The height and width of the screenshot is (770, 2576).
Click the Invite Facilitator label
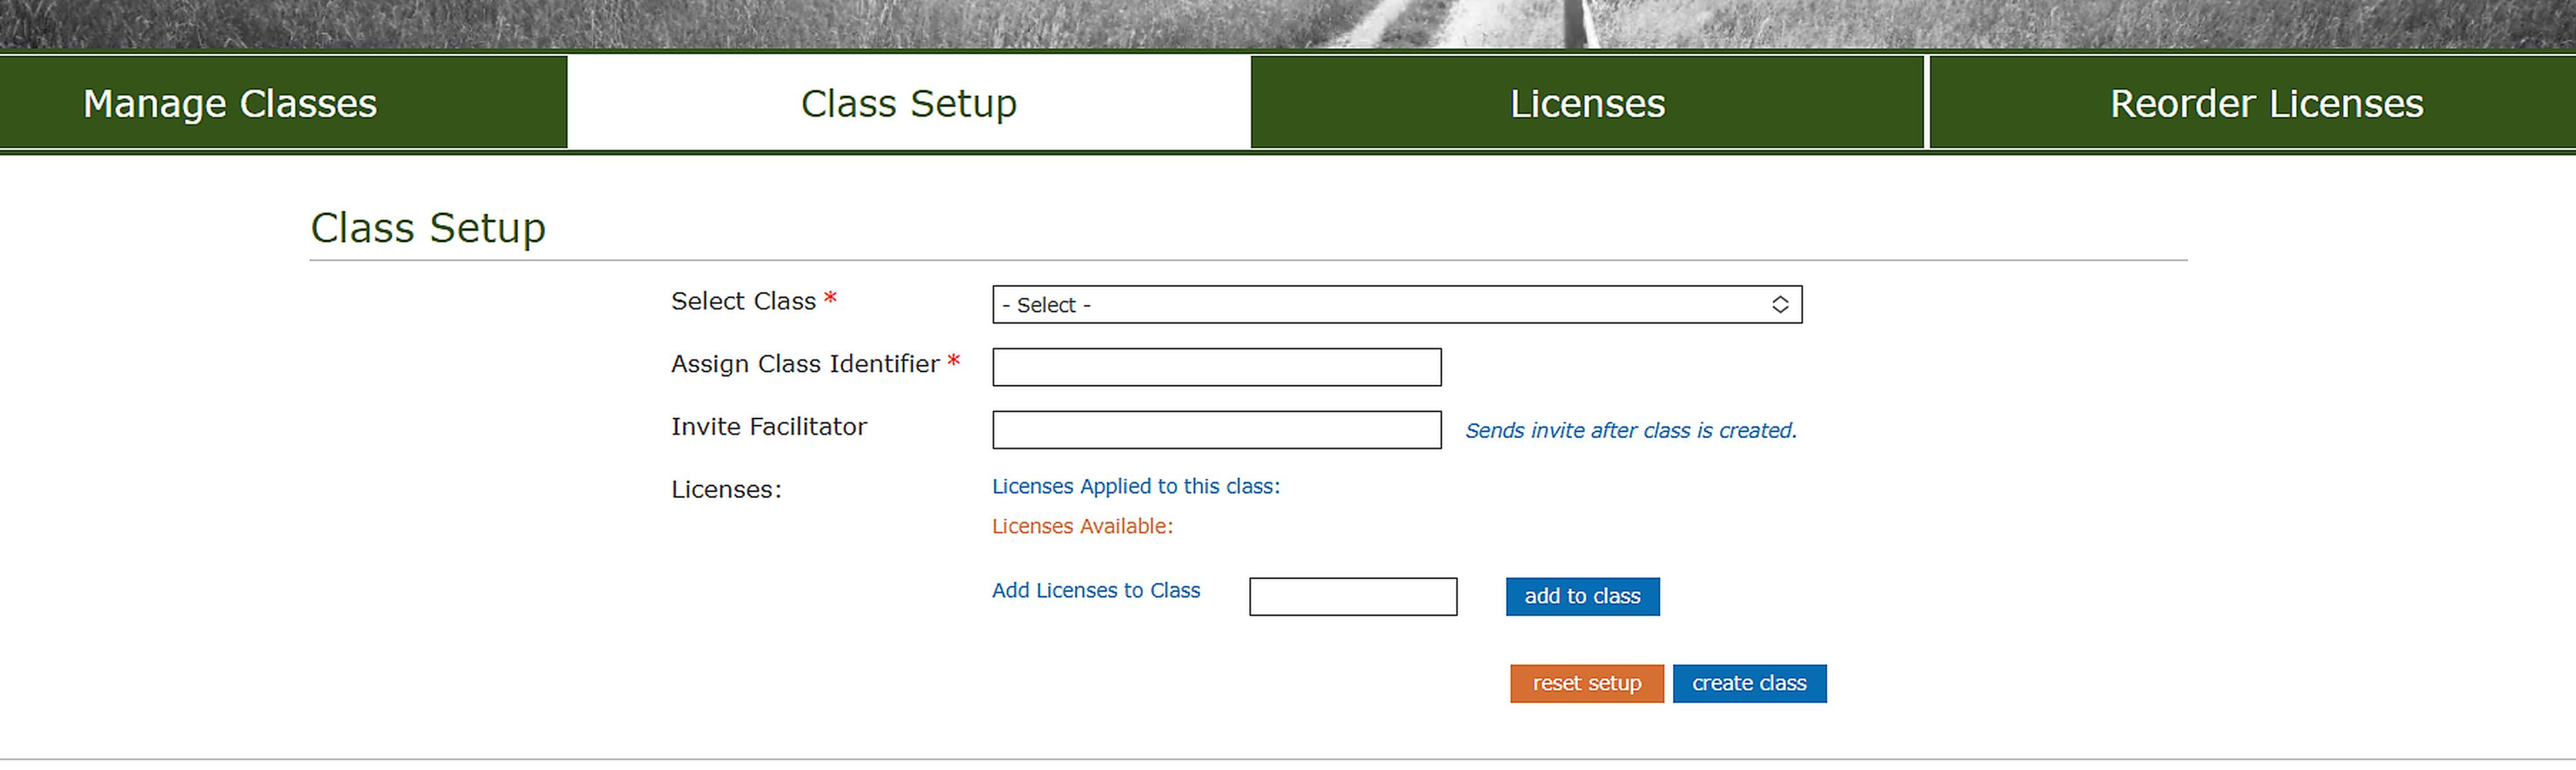point(768,427)
